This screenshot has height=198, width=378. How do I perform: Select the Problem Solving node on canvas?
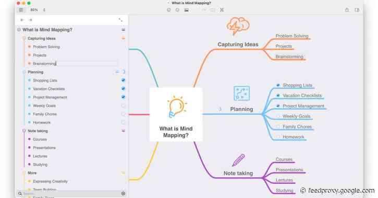tap(292, 36)
